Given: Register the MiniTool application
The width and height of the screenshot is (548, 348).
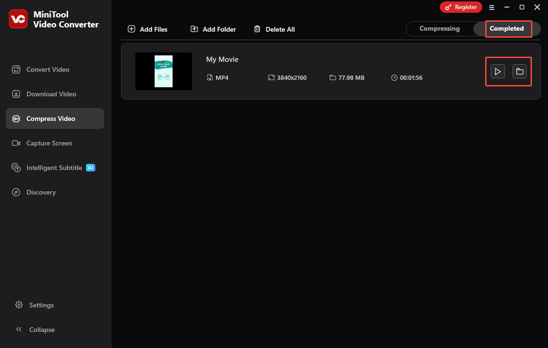Looking at the screenshot, I should tap(461, 7).
